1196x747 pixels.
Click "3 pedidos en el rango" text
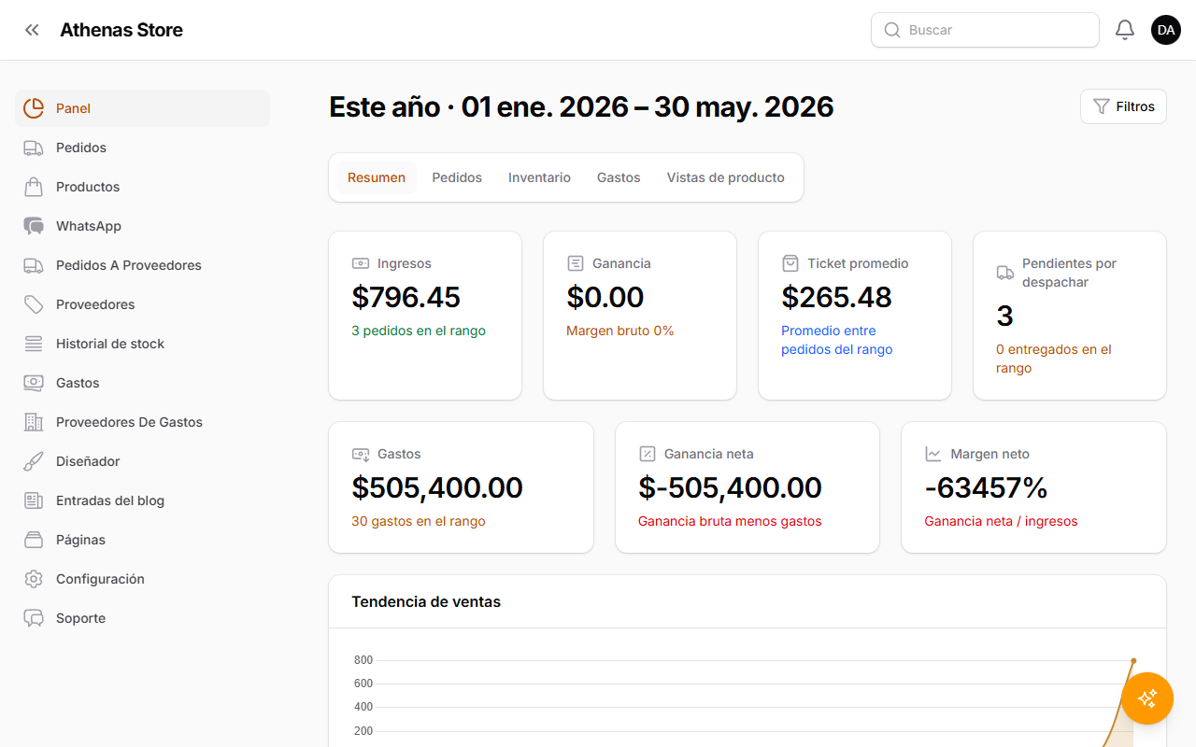click(x=419, y=331)
